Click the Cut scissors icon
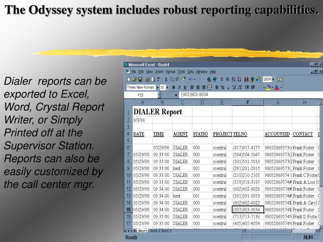The width and height of the screenshot is (323, 242). (166, 79)
